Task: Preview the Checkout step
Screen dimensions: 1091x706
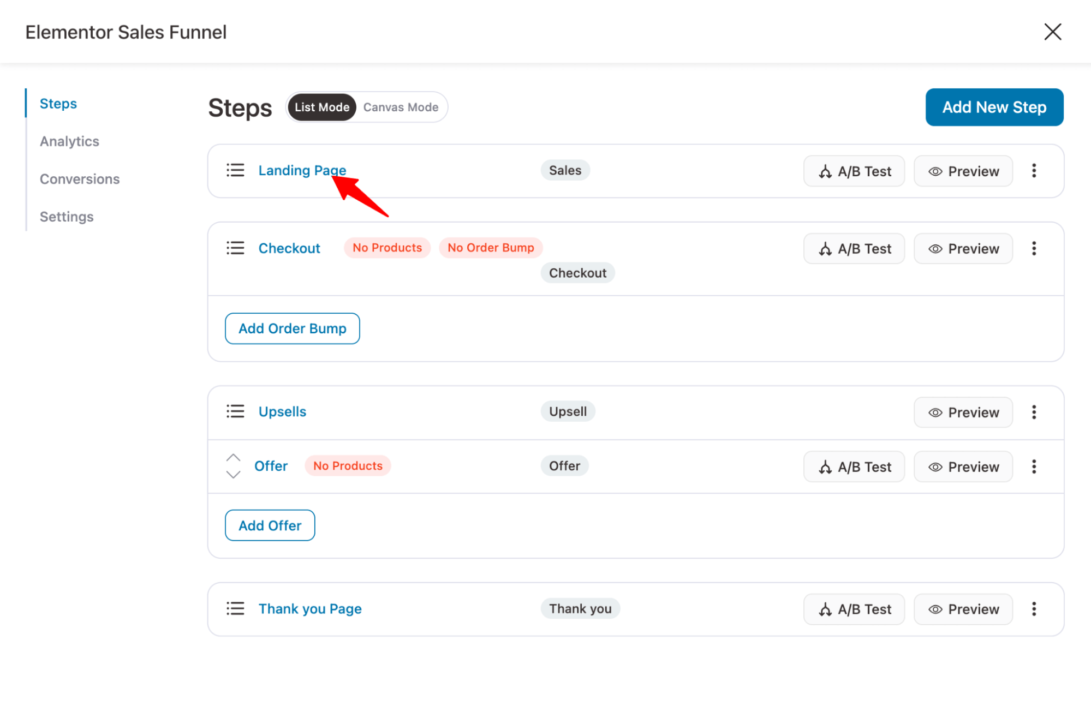Action: point(963,248)
